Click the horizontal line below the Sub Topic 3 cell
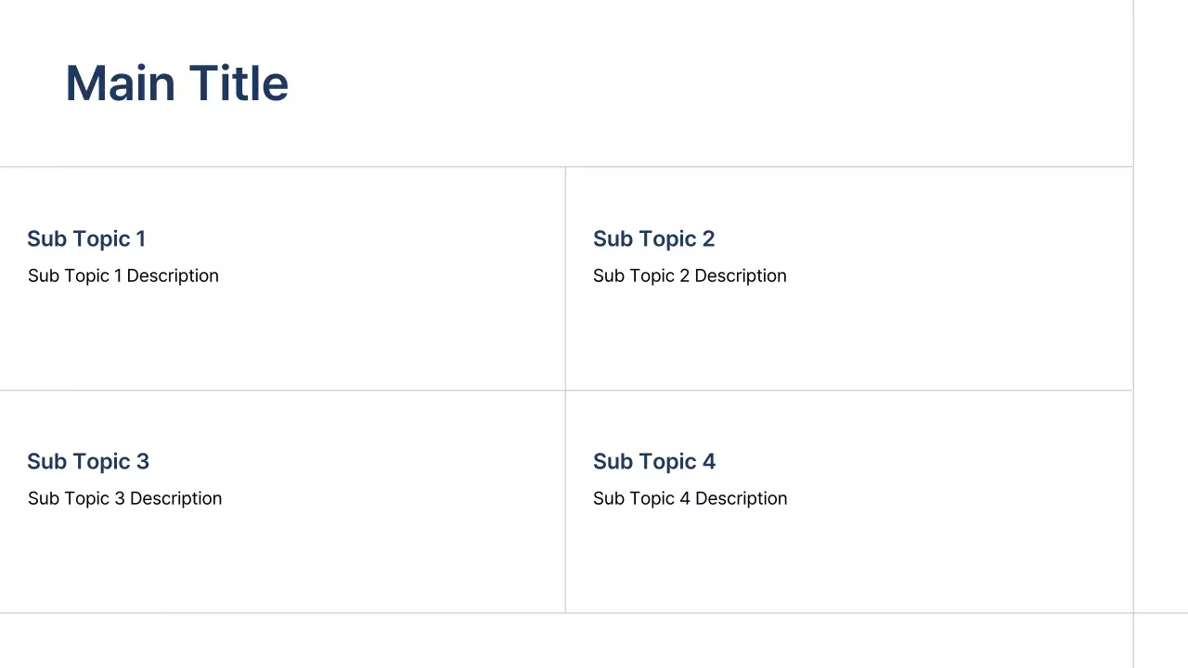Screen dimensions: 1188x668 pyautogui.click(x=278, y=613)
